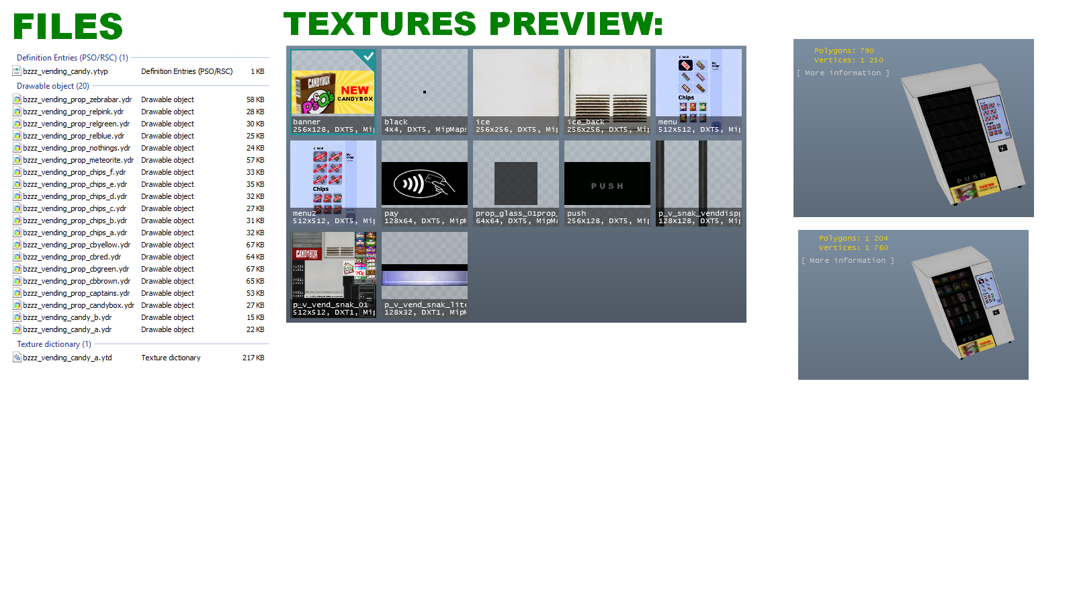Select the p_v_vend_snak_lite texture thumbnail
Viewport: 1075px width, 605px height.
[x=425, y=275]
